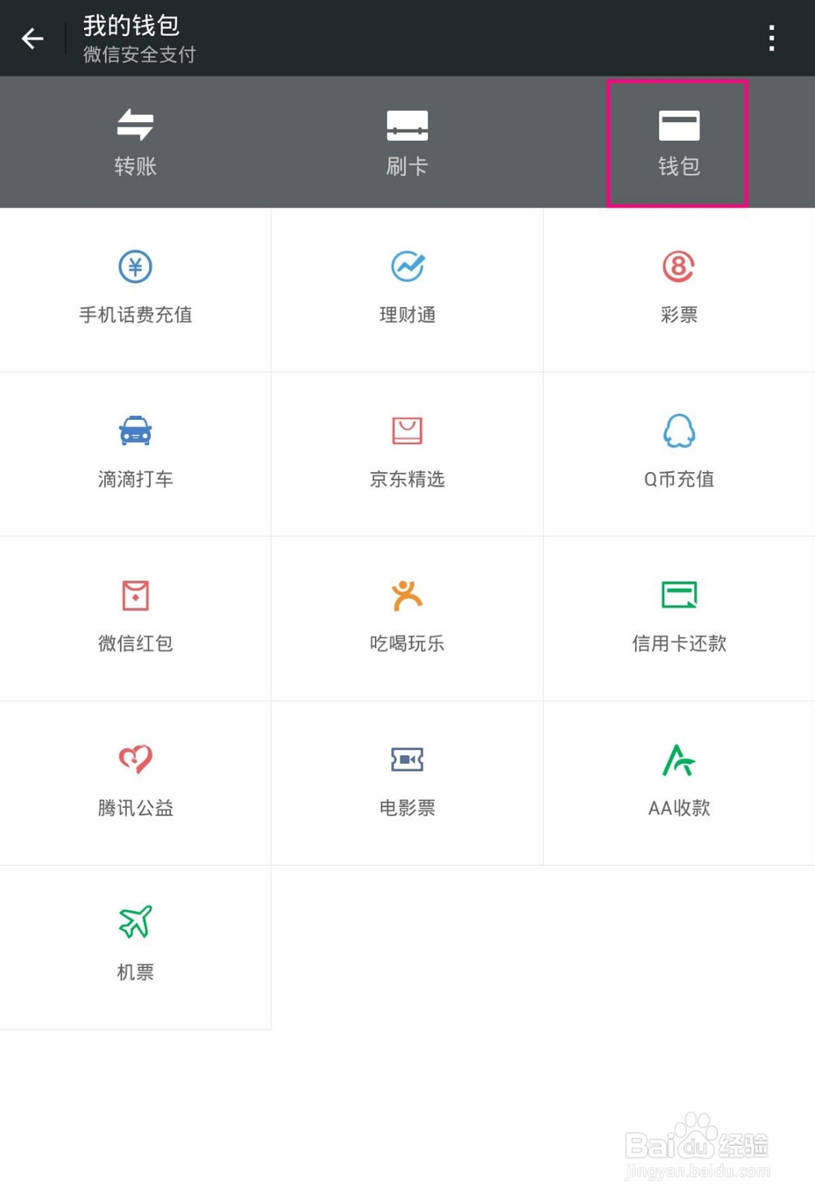Select the 刷卡 label
Viewport: 815px width, 1199px height.
(407, 166)
